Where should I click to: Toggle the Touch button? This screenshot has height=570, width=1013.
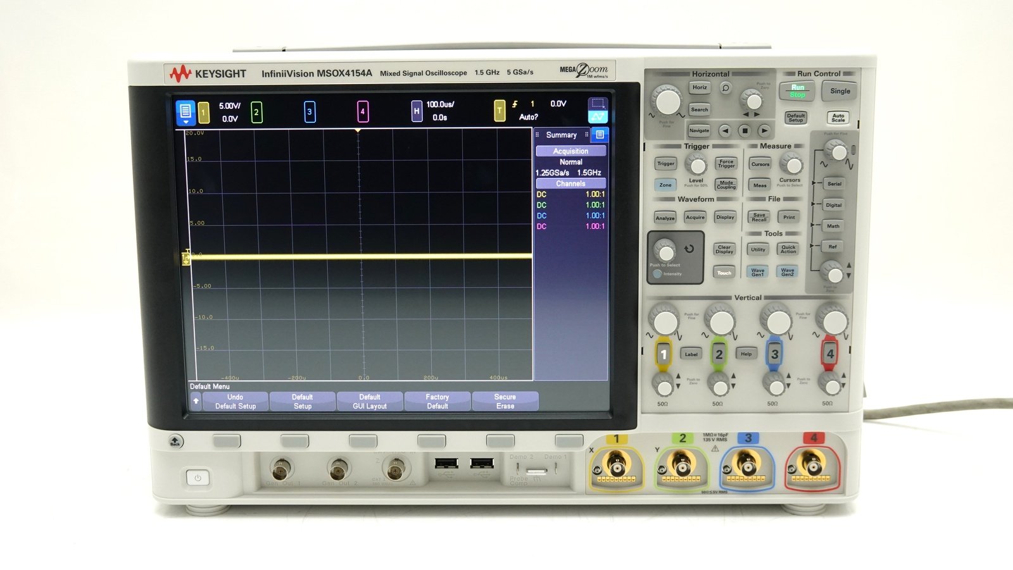pos(724,273)
